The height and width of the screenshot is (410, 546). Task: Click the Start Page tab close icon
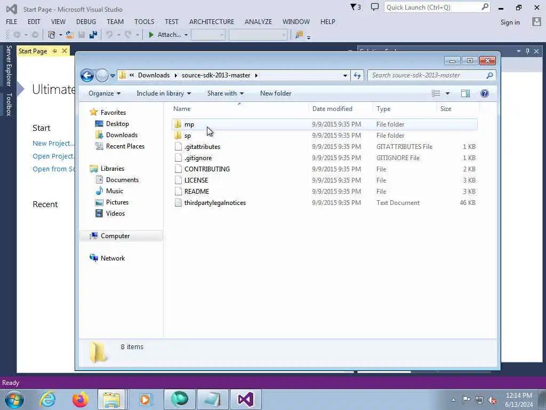(x=65, y=51)
